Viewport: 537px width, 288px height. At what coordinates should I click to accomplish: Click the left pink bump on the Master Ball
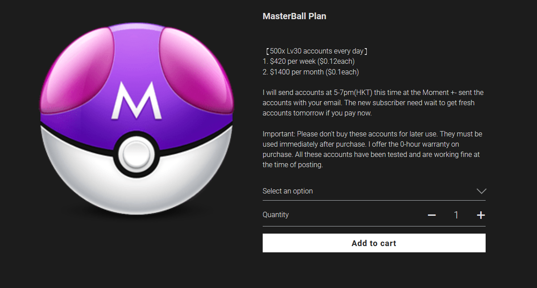coord(75,70)
